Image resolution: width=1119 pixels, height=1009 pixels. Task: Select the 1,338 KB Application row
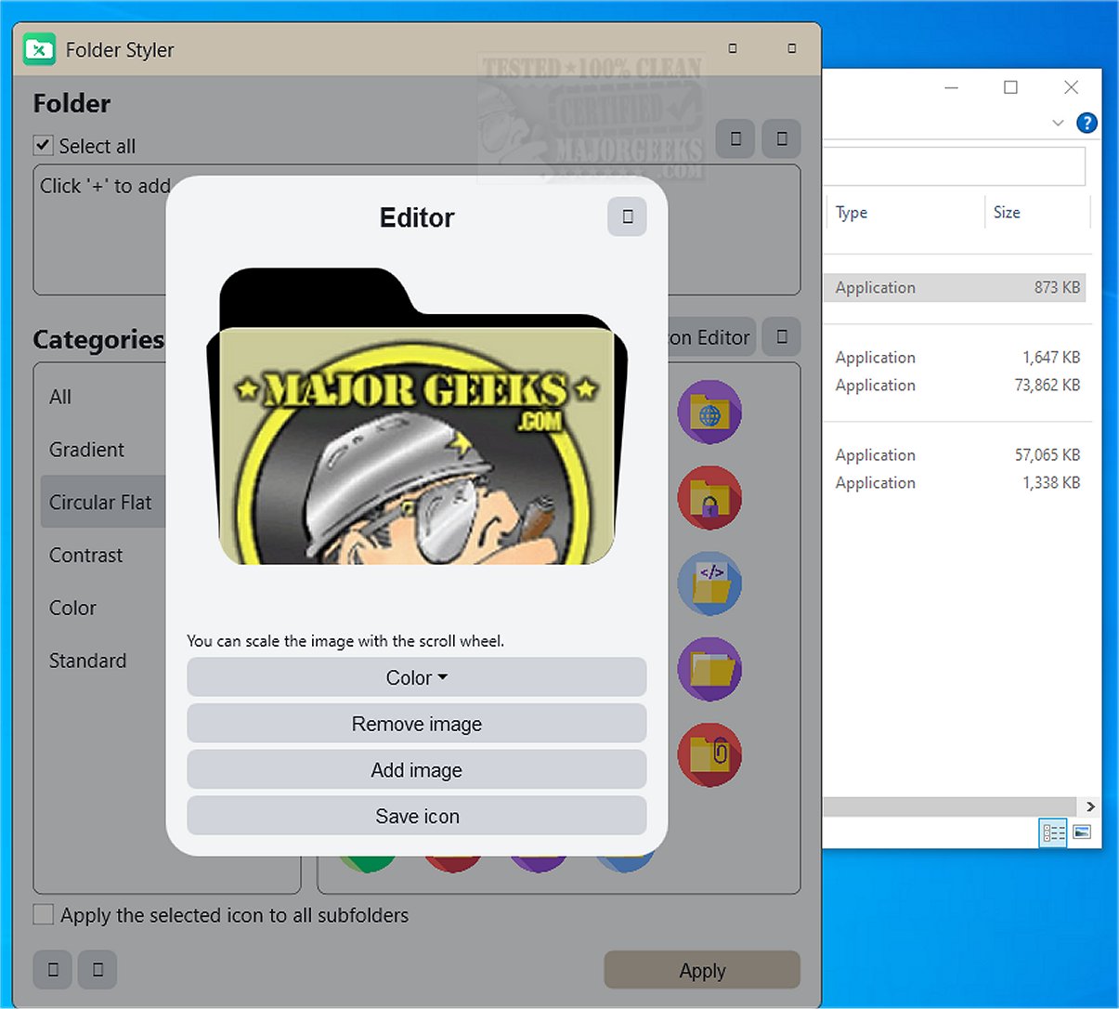(x=955, y=482)
